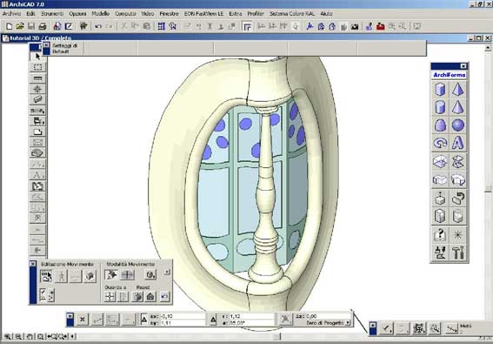Click the undo arrow in main toolbar
This screenshot has height=344, width=493.
click(98, 26)
